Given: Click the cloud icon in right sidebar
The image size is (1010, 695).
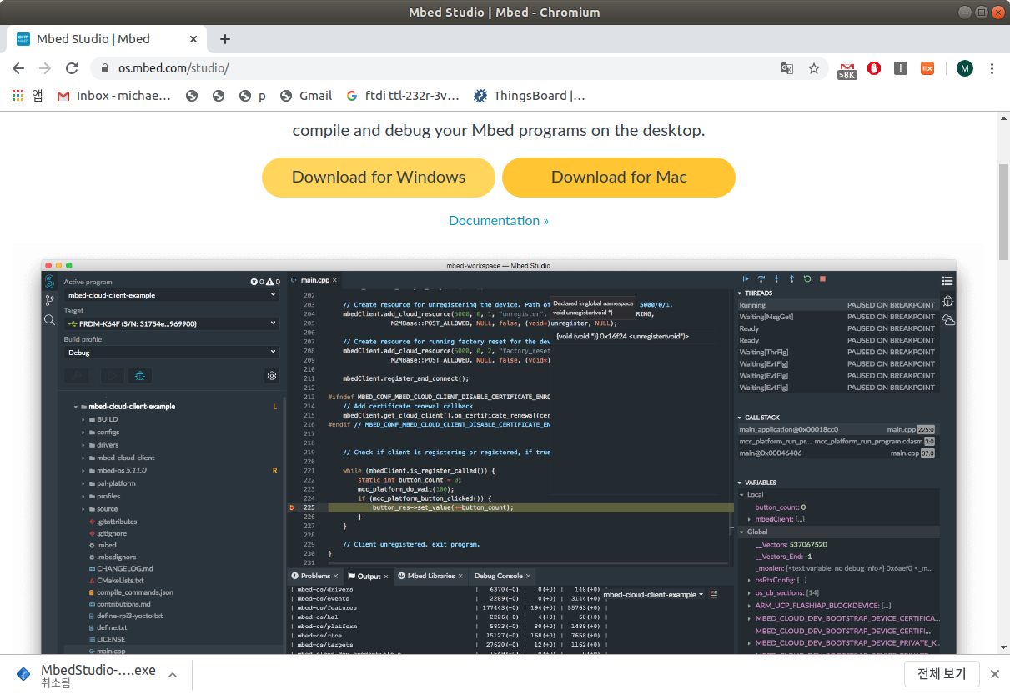Looking at the screenshot, I should point(947,320).
